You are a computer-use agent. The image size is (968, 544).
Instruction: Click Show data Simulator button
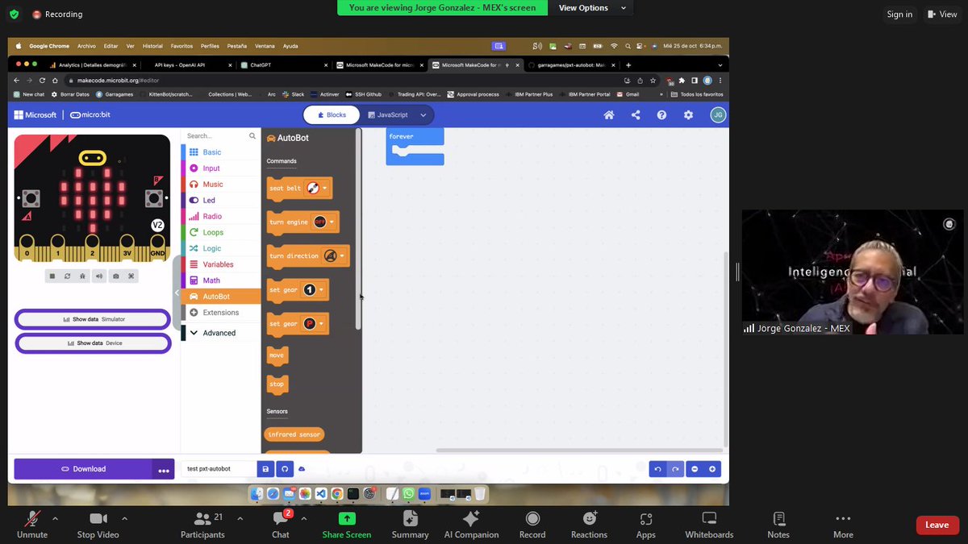coord(93,320)
